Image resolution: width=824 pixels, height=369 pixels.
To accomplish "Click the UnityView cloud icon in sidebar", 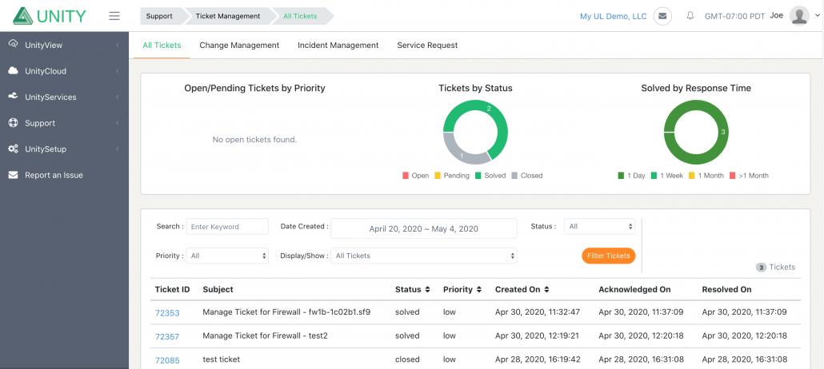I will tap(14, 44).
